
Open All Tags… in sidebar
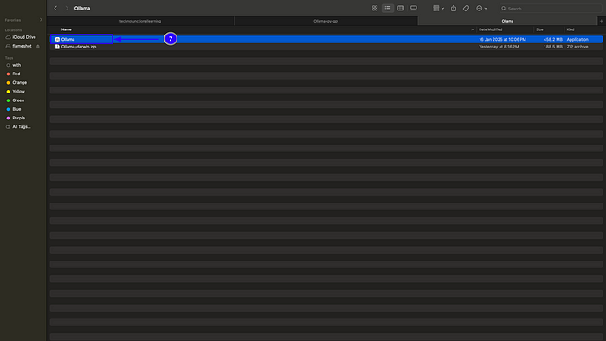tap(22, 126)
